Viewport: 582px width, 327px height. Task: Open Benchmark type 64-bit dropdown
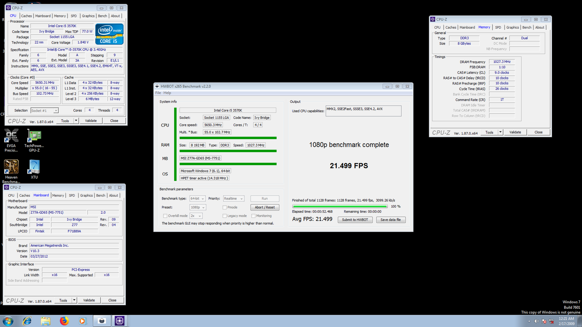pos(198,199)
